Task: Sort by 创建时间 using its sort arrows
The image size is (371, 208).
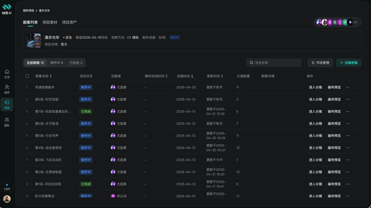Action: [193, 76]
